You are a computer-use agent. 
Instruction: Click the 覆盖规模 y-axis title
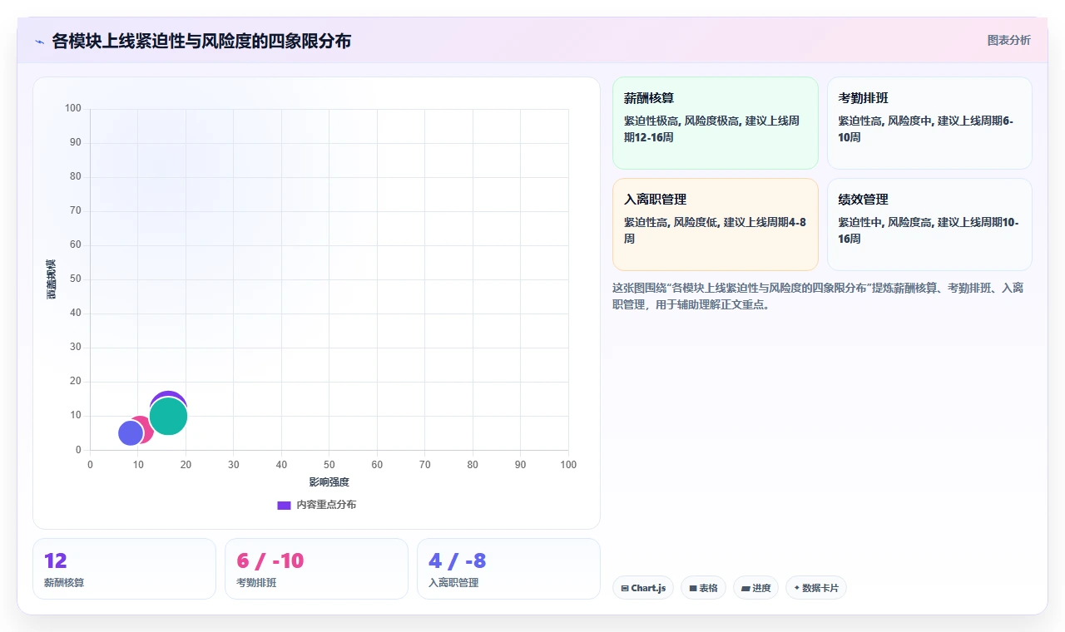(52, 279)
